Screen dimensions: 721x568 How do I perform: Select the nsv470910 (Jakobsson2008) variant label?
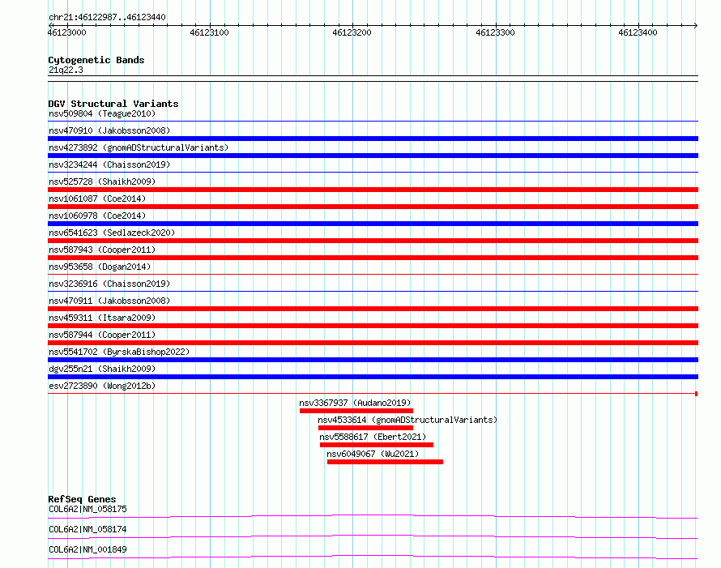(x=109, y=130)
